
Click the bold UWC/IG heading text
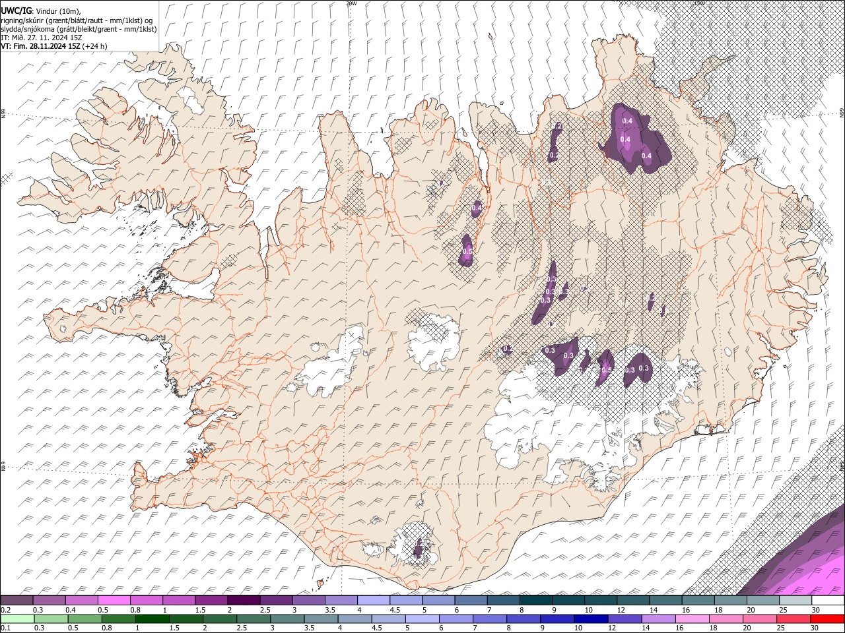16,11
